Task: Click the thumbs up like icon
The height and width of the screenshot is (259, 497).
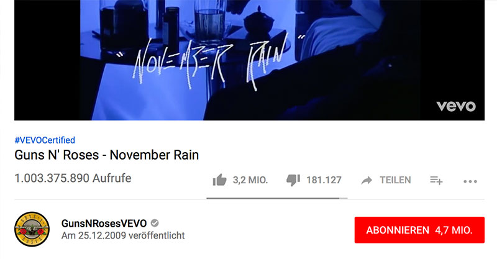Action: tap(220, 179)
